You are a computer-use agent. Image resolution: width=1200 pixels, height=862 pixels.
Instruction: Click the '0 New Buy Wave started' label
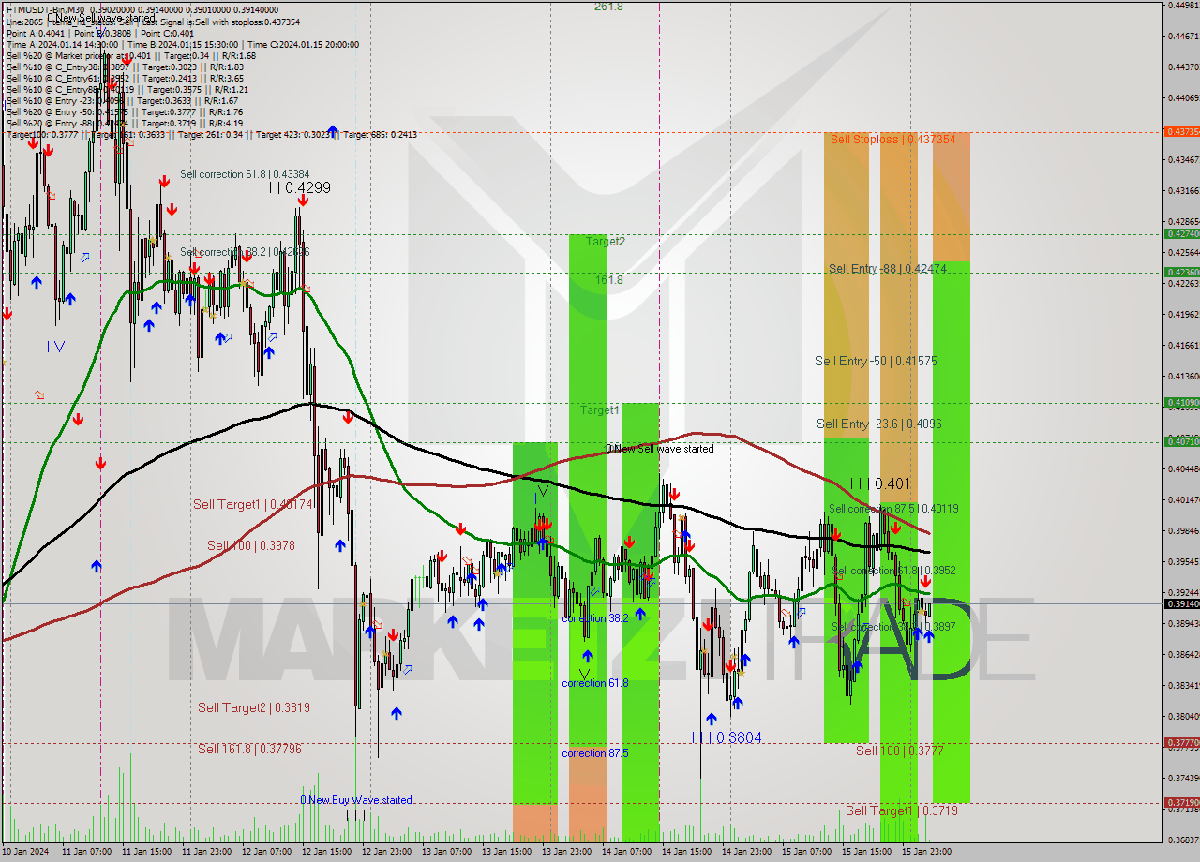point(355,800)
